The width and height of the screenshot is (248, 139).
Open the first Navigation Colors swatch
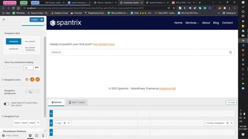[27, 80]
